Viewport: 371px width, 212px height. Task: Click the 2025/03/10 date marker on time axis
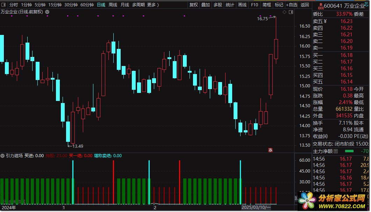coord(256,207)
